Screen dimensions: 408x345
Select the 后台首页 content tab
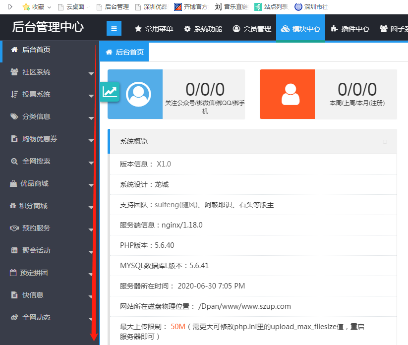coord(124,52)
